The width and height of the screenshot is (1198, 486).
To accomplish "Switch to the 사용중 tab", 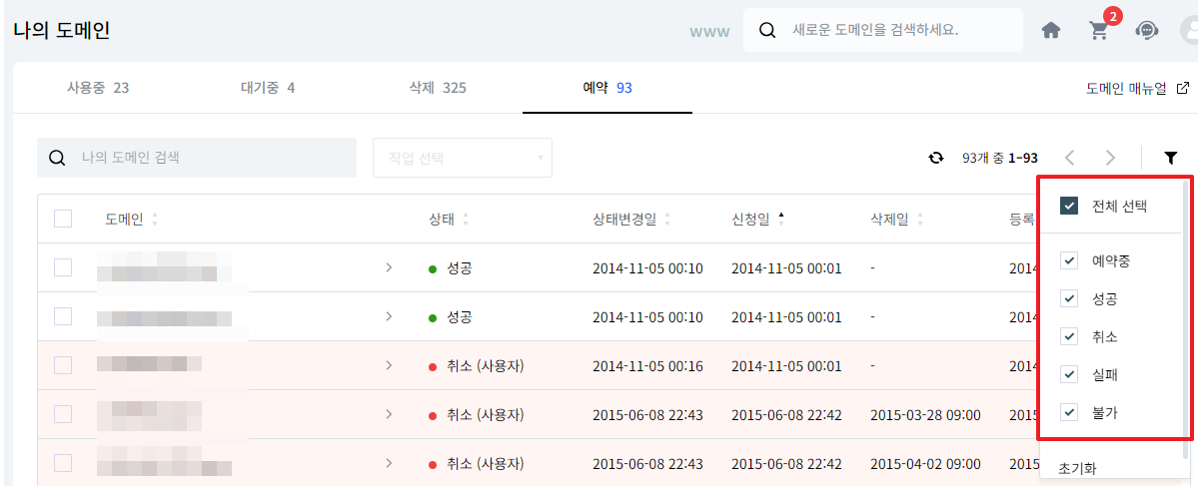I will [97, 88].
